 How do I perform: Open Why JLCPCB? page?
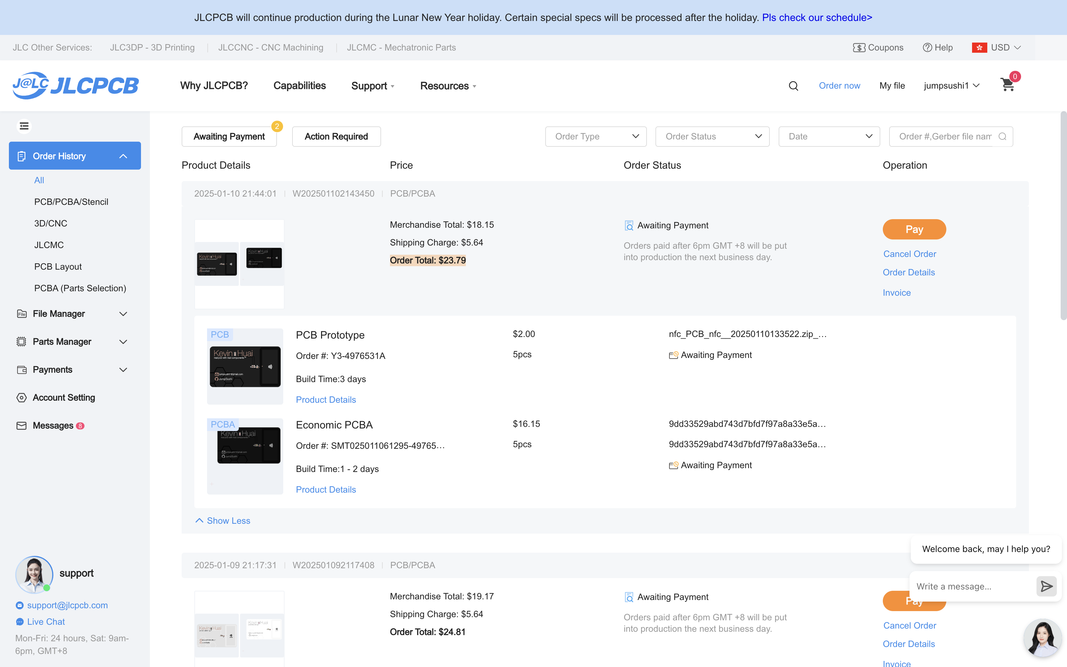click(214, 85)
